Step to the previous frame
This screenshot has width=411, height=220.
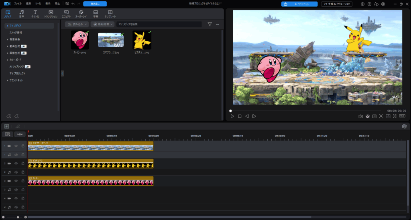point(247,116)
